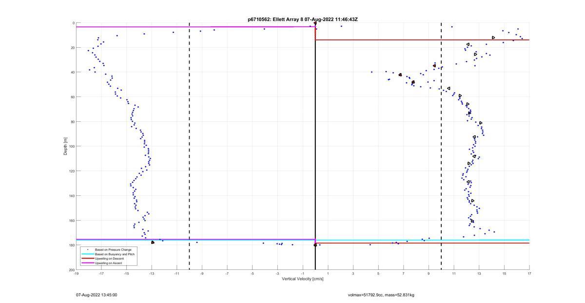Click x-axis tick label '-3'

pos(277,273)
